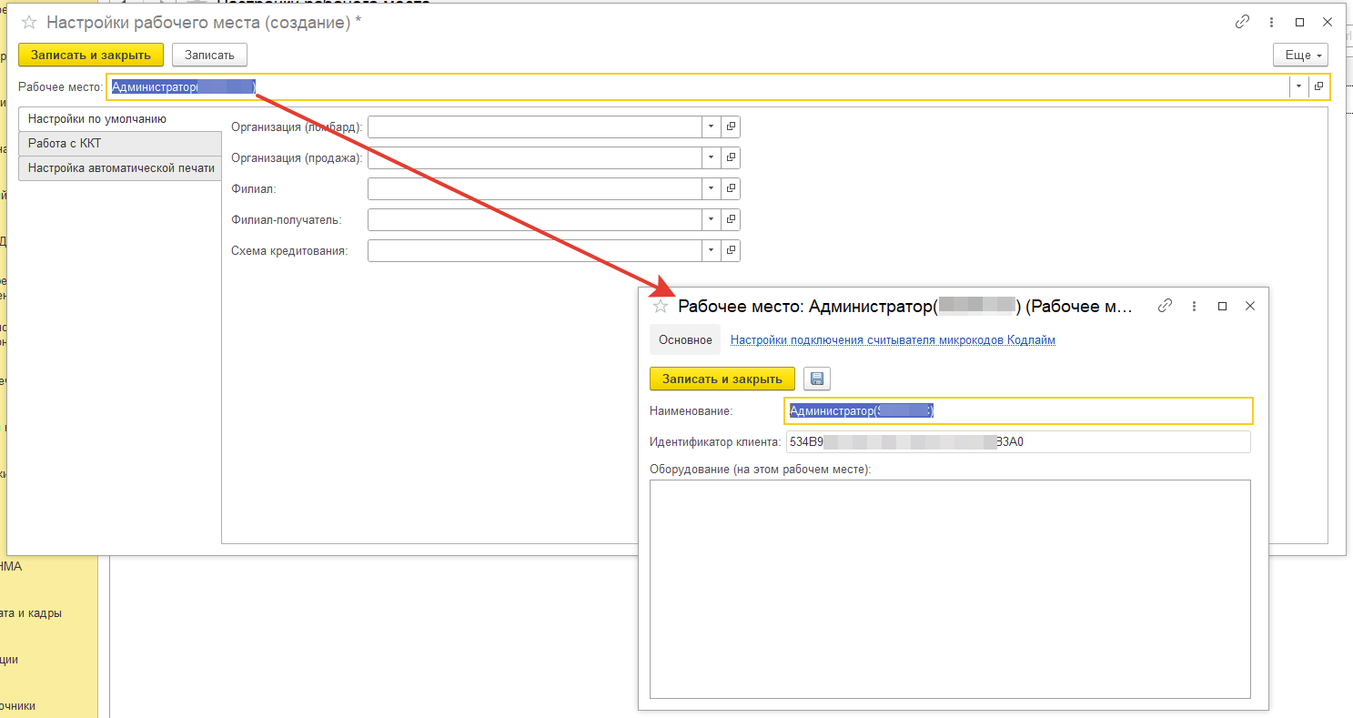Expand Схема кредитования dropdown
The image size is (1353, 718).
point(711,250)
